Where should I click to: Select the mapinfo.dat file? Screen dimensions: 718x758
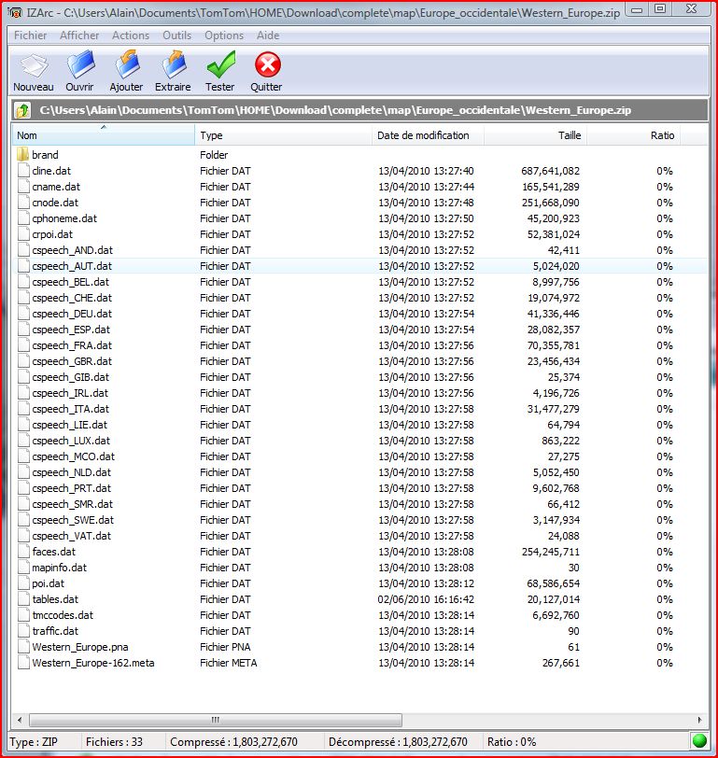60,568
